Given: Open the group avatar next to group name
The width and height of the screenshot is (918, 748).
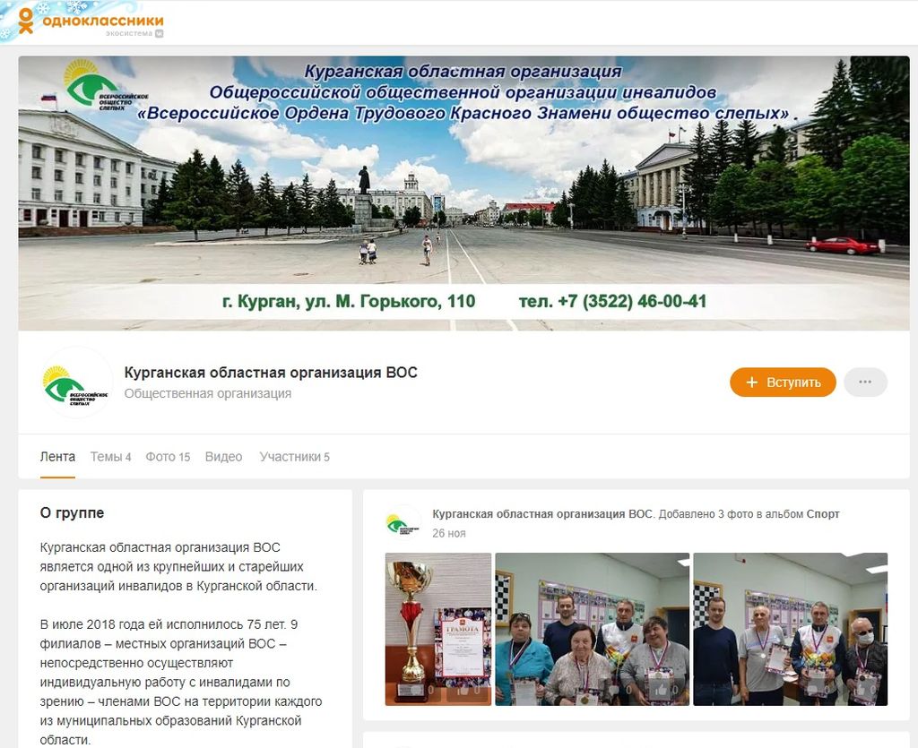Looking at the screenshot, I should pos(76,383).
